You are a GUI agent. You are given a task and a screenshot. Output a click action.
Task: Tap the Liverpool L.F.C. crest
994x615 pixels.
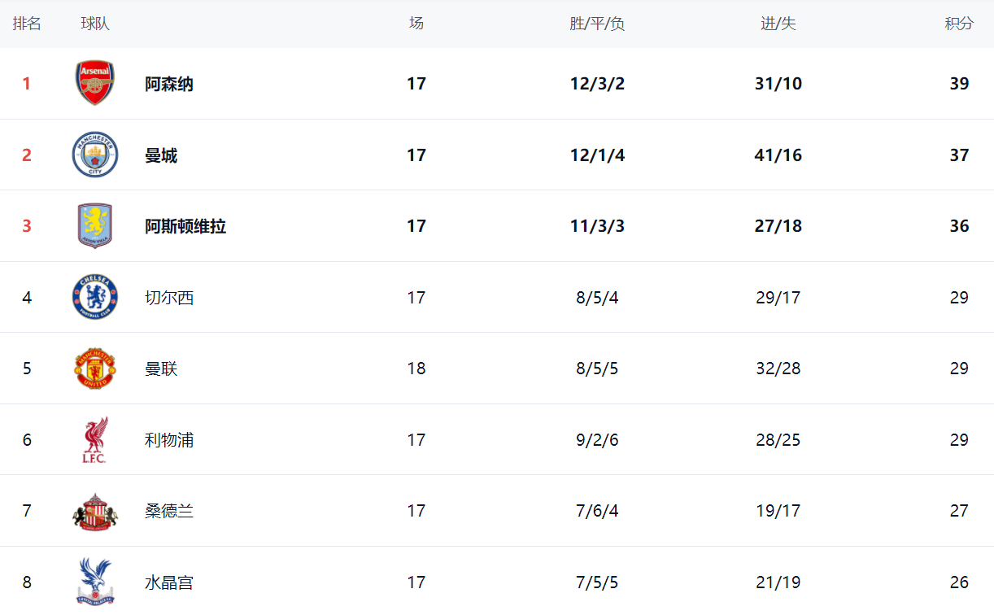pyautogui.click(x=94, y=440)
